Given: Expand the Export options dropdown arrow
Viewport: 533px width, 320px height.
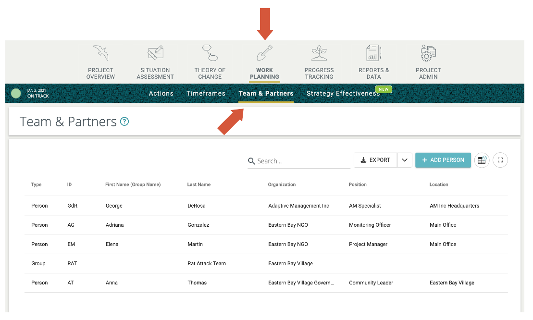Looking at the screenshot, I should (405, 160).
